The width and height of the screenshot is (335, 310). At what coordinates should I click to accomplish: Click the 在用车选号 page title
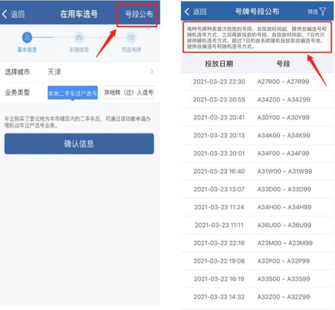[x=79, y=14]
